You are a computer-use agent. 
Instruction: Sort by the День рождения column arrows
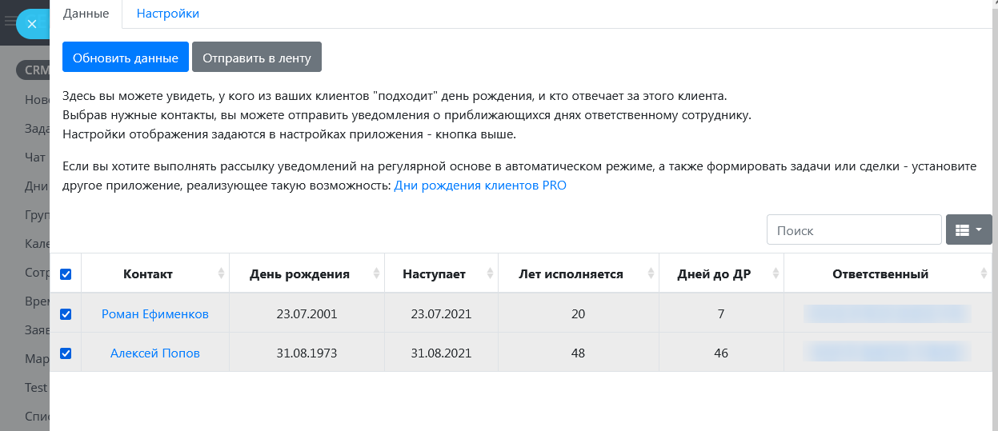coord(376,274)
